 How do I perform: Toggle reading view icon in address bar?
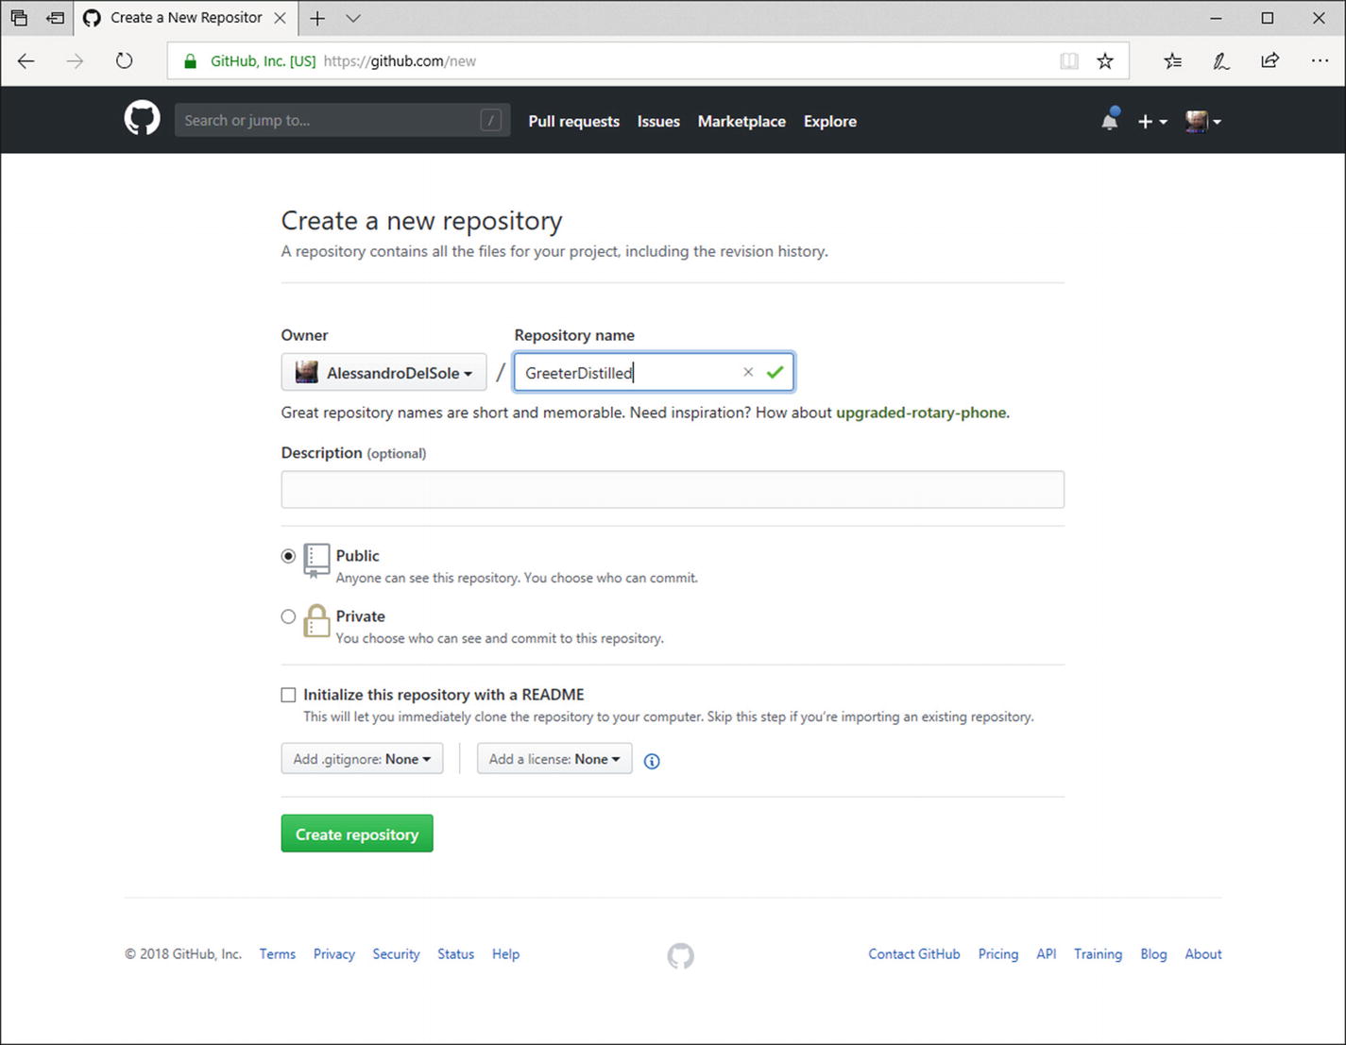[1068, 61]
